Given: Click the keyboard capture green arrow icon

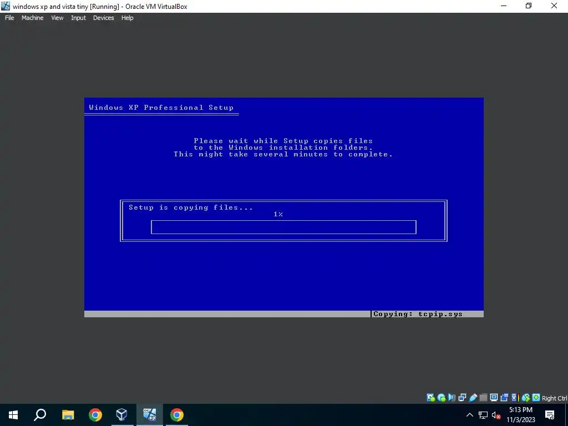Looking at the screenshot, I should pos(536,398).
